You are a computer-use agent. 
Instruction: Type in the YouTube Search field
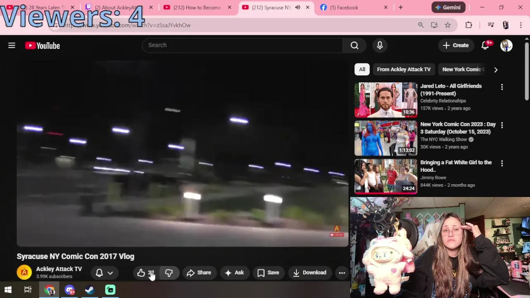pos(242,45)
